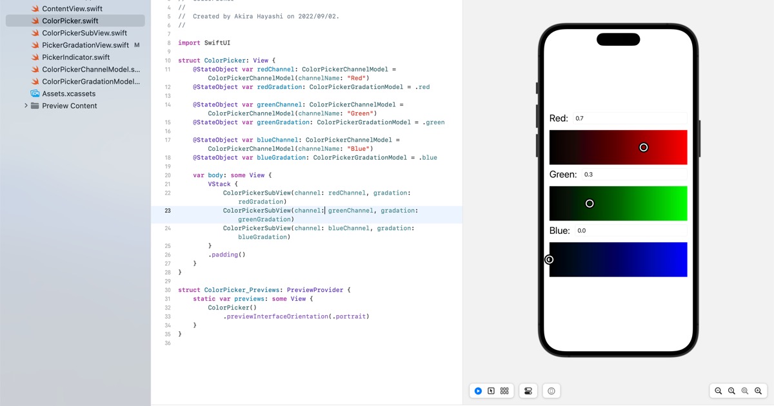
Task: Click line number 23 in the gutter
Action: pos(168,211)
